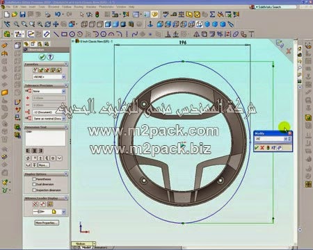Switch to Wireframe display style

pyautogui.click(x=84, y=24)
